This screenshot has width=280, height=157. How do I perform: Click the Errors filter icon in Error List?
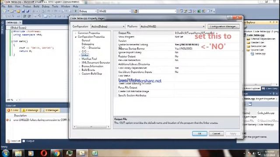[x=8, y=110]
